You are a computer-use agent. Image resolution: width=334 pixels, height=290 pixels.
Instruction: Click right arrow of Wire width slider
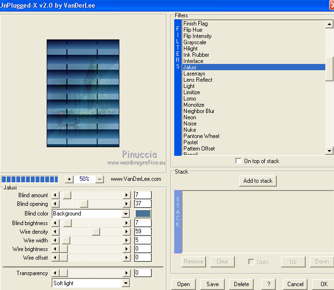point(127,240)
